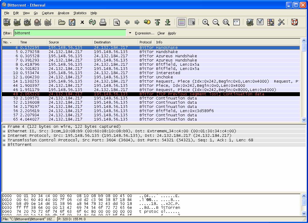Stop the running capture icon
Screen dimensions: 308x223
pyautogui.click(x=38, y=22)
